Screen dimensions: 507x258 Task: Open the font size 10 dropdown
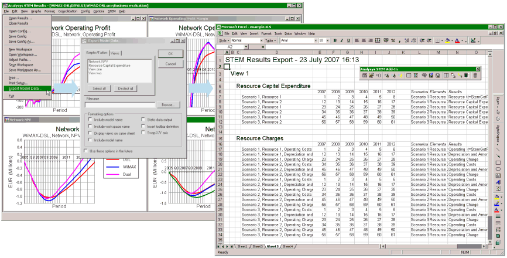[x=328, y=40]
